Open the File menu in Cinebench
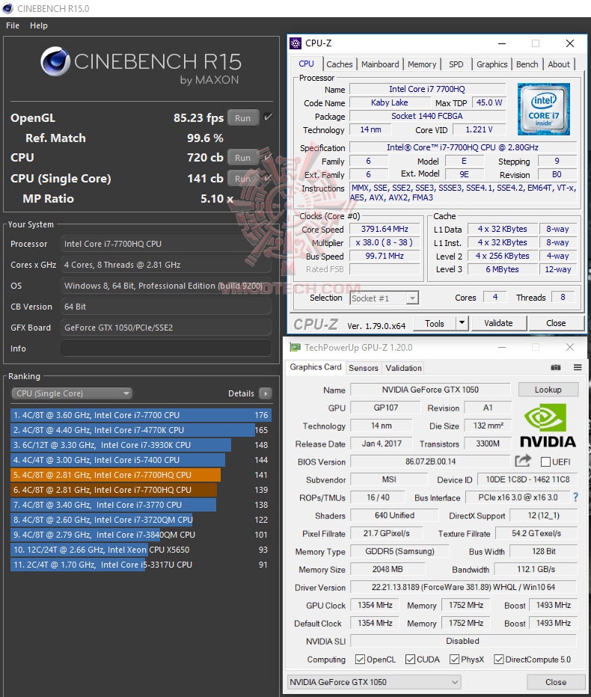This screenshot has width=591, height=697. pos(13,25)
